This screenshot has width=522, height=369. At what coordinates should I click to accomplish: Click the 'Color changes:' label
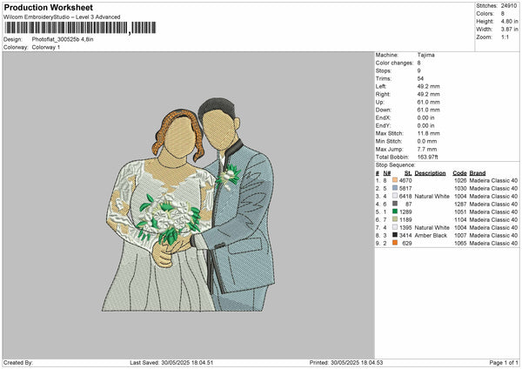[394, 63]
